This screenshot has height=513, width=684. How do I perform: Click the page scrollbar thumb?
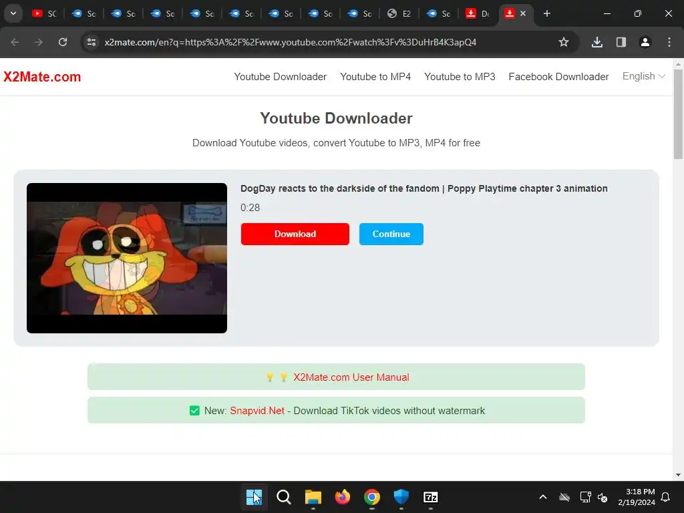pos(679,114)
